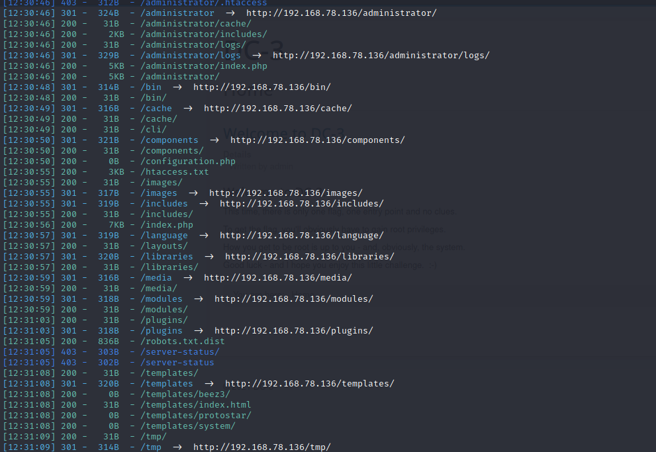Open http://192.168.78.136/administrator/ redirect URL

(342, 13)
